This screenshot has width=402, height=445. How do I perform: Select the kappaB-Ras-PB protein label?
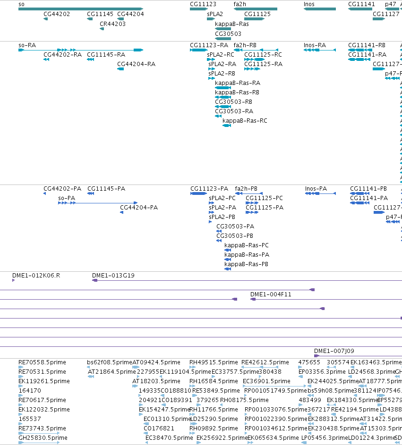coord(246,264)
